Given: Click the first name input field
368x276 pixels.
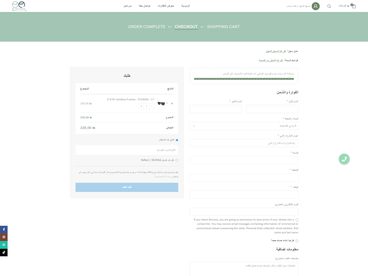Looking at the screenshot, I should [272, 109].
